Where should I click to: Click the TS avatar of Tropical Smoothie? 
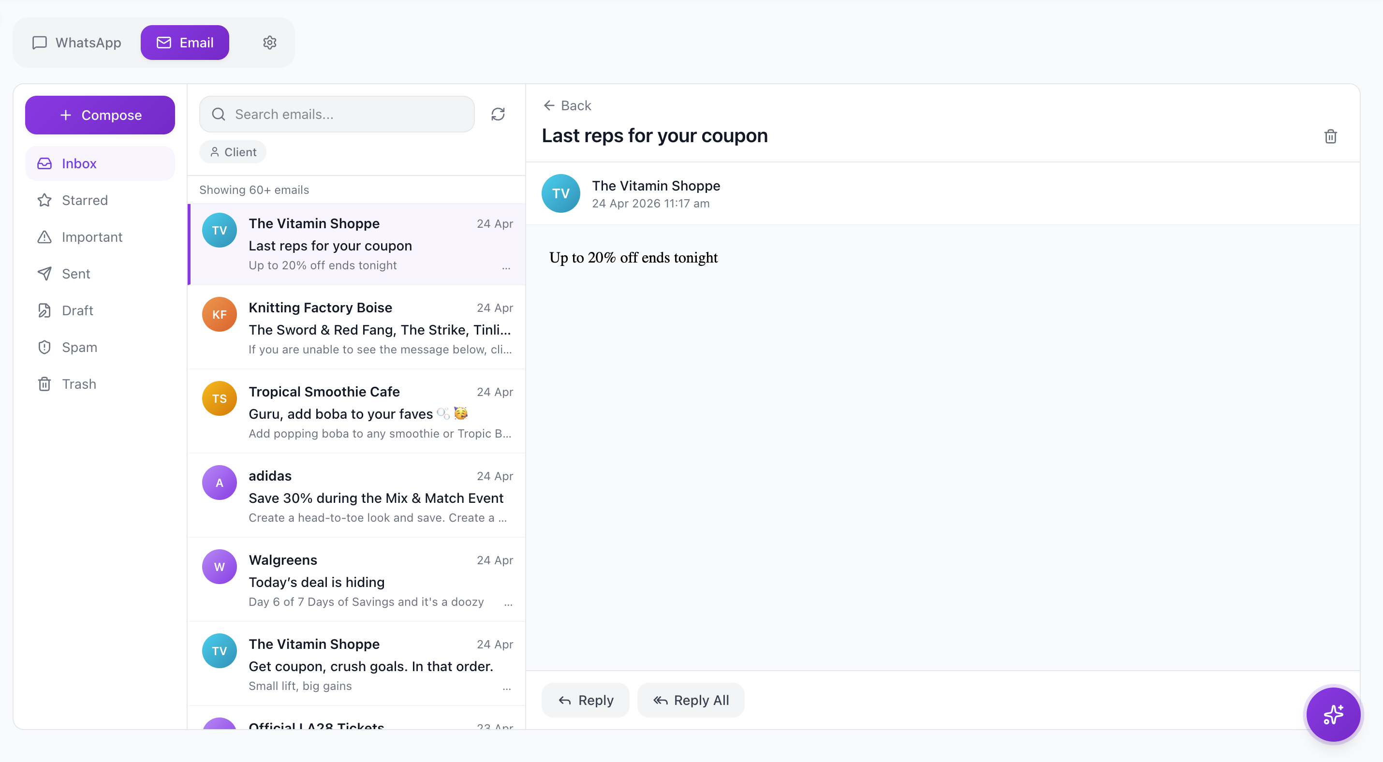point(219,399)
